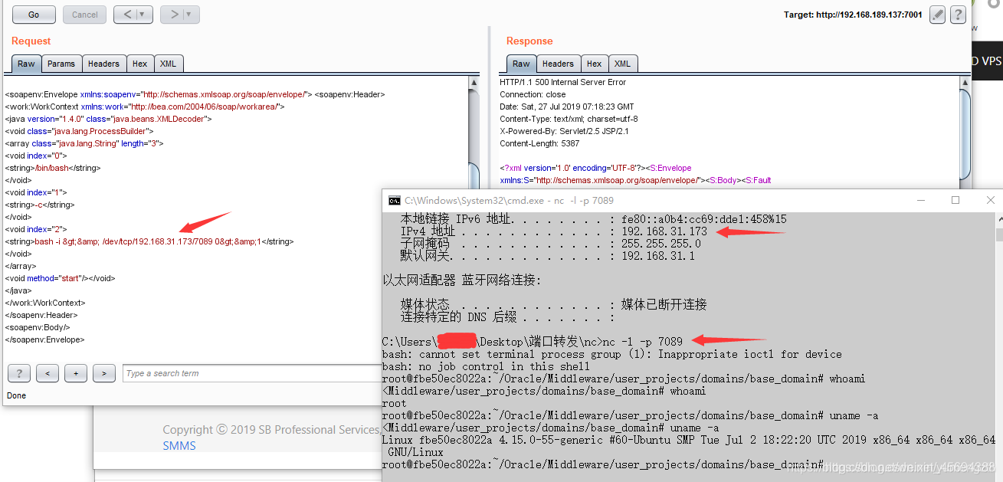Click the 'java.lang.ProcessBuilder' line
Image resolution: width=1003 pixels, height=482 pixels.
[79, 131]
